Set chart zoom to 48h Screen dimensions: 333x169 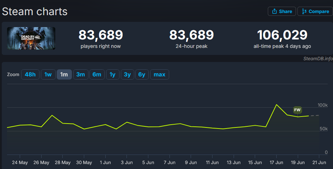pyautogui.click(x=30, y=75)
